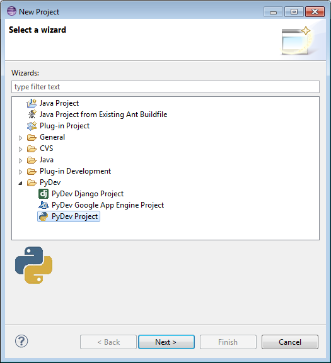Click the large Python logo image
This screenshot has height=363, width=331.
(x=33, y=265)
